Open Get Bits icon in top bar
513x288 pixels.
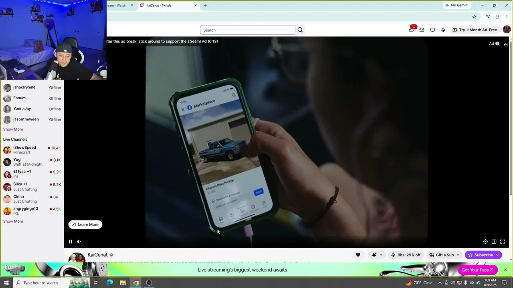pyautogui.click(x=443, y=30)
